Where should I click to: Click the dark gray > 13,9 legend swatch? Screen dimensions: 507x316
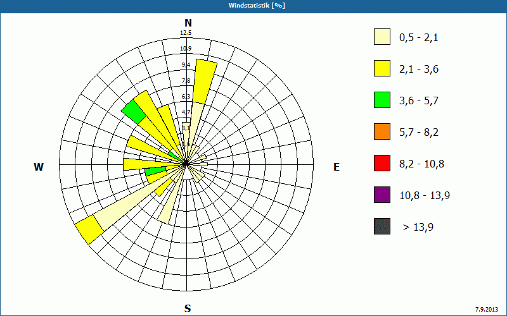click(x=382, y=226)
